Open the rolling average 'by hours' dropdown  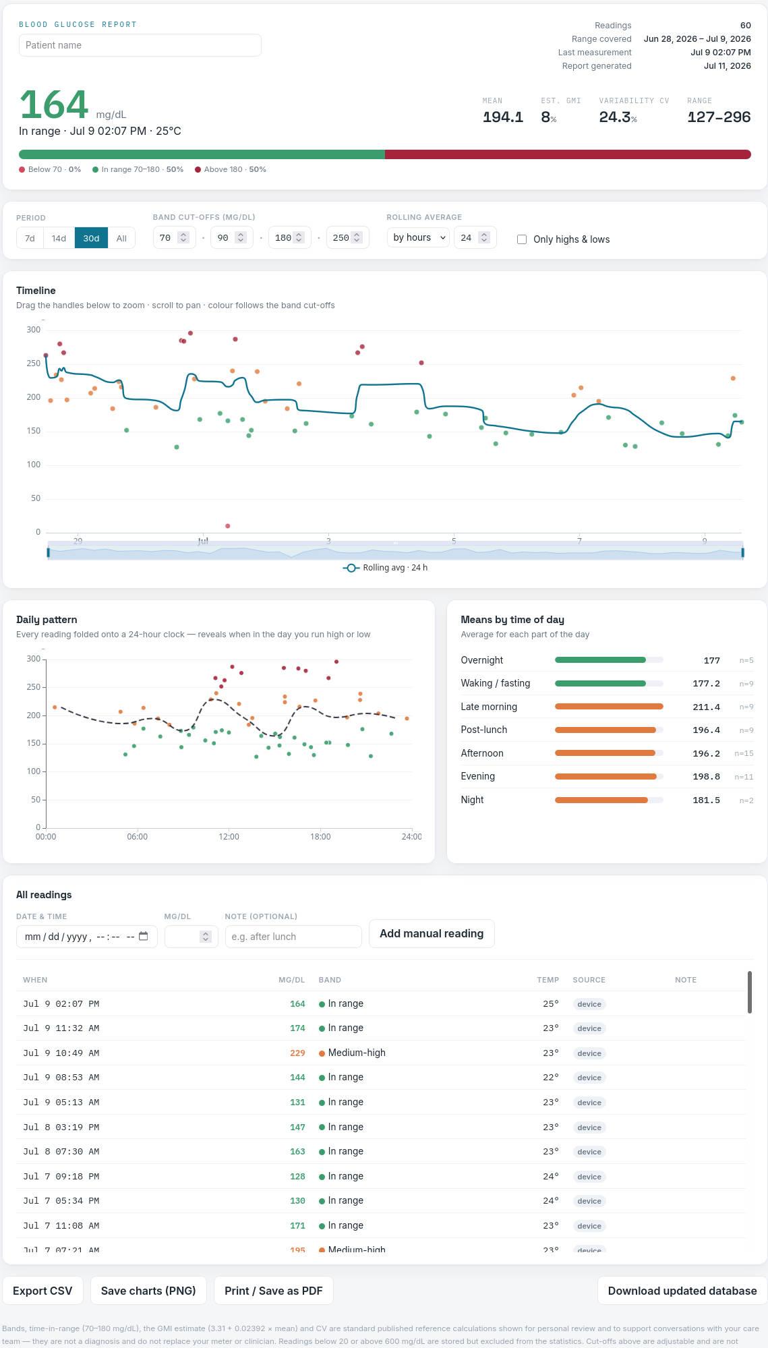[x=418, y=237]
